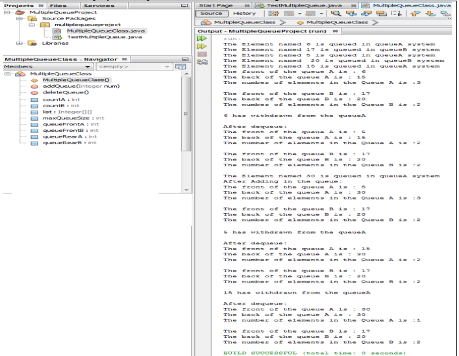Click the Output settings wrench icon
Image resolution: width=459 pixels, height=356 pixels.
point(202,62)
